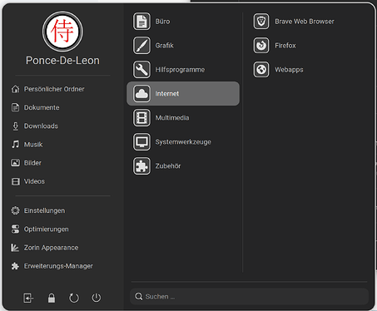This screenshot has width=377, height=311.
Task: Open Optimierungen label
Action: point(46,230)
